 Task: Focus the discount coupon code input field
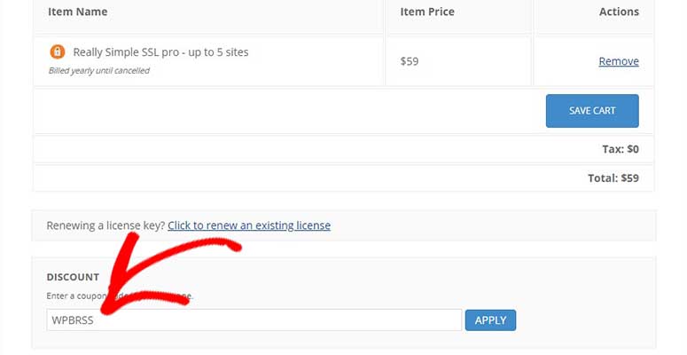point(254,319)
